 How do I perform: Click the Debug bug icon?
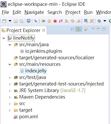point(99,21)
